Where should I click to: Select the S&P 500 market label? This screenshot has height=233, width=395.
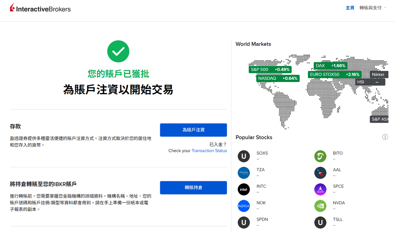pyautogui.click(x=270, y=69)
